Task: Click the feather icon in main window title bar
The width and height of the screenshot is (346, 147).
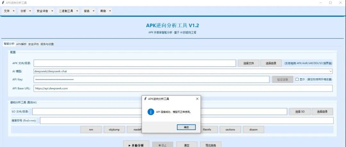Action: coord(3,3)
